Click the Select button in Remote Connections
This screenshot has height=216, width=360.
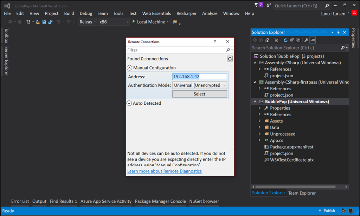coord(200,94)
